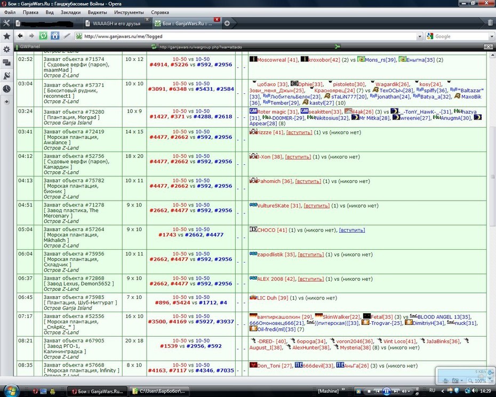The image size is (496, 397).
Task: Open the new tab plus button
Action: pos(227,23)
